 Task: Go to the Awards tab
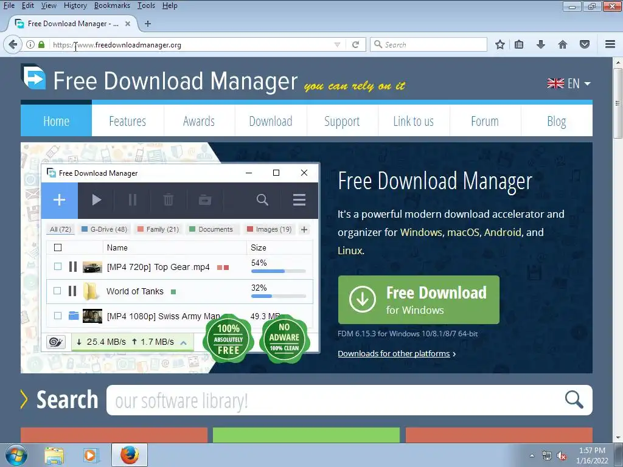199,121
